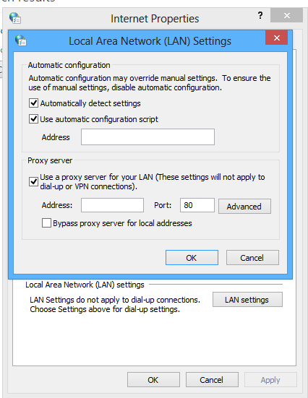Image resolution: width=308 pixels, height=398 pixels.
Task: Click the 'Proxy server' group label
Action: [50, 160]
